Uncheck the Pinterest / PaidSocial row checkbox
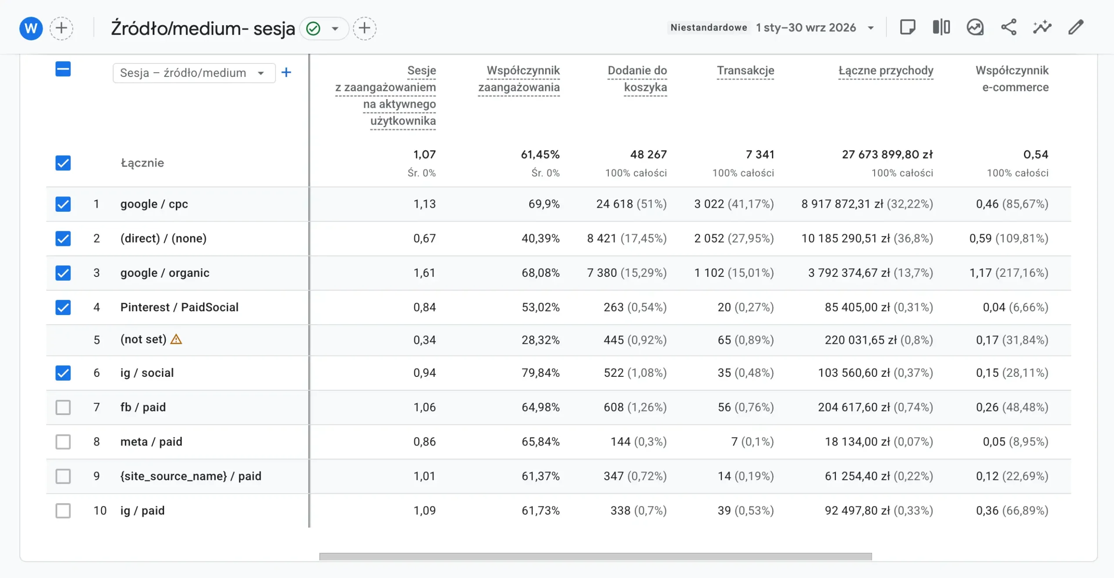The height and width of the screenshot is (578, 1114). pos(63,307)
